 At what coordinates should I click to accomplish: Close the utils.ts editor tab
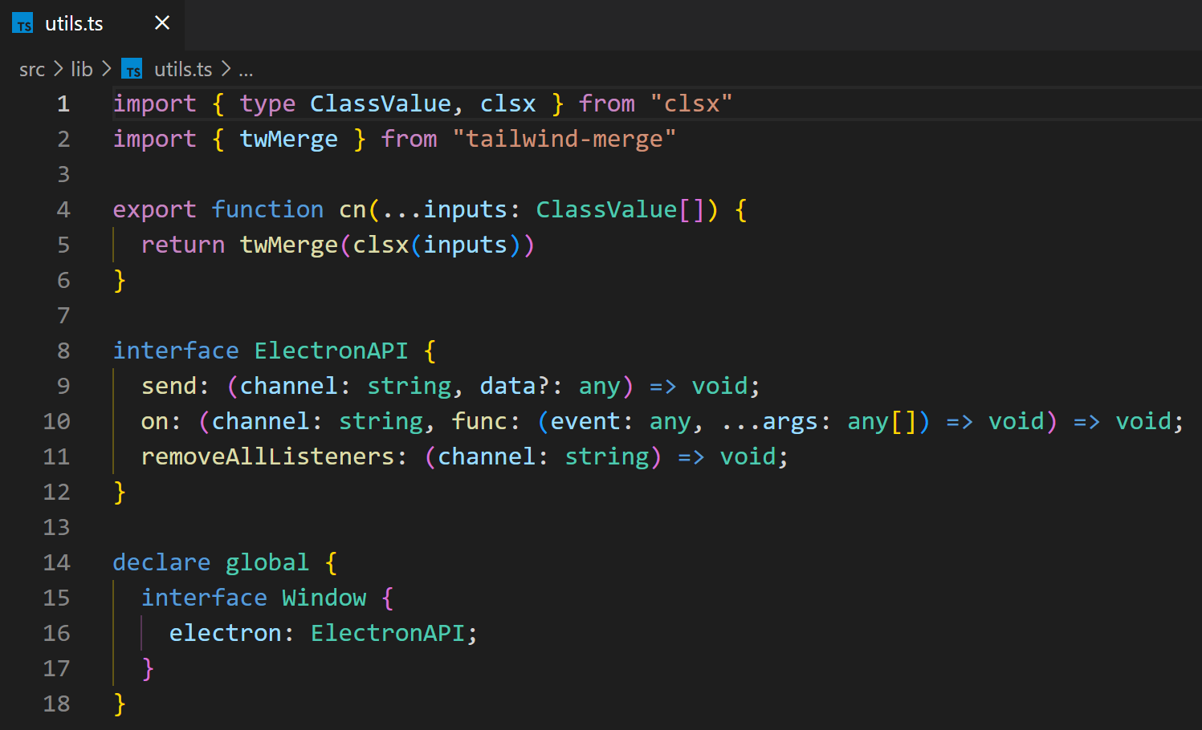pos(162,23)
